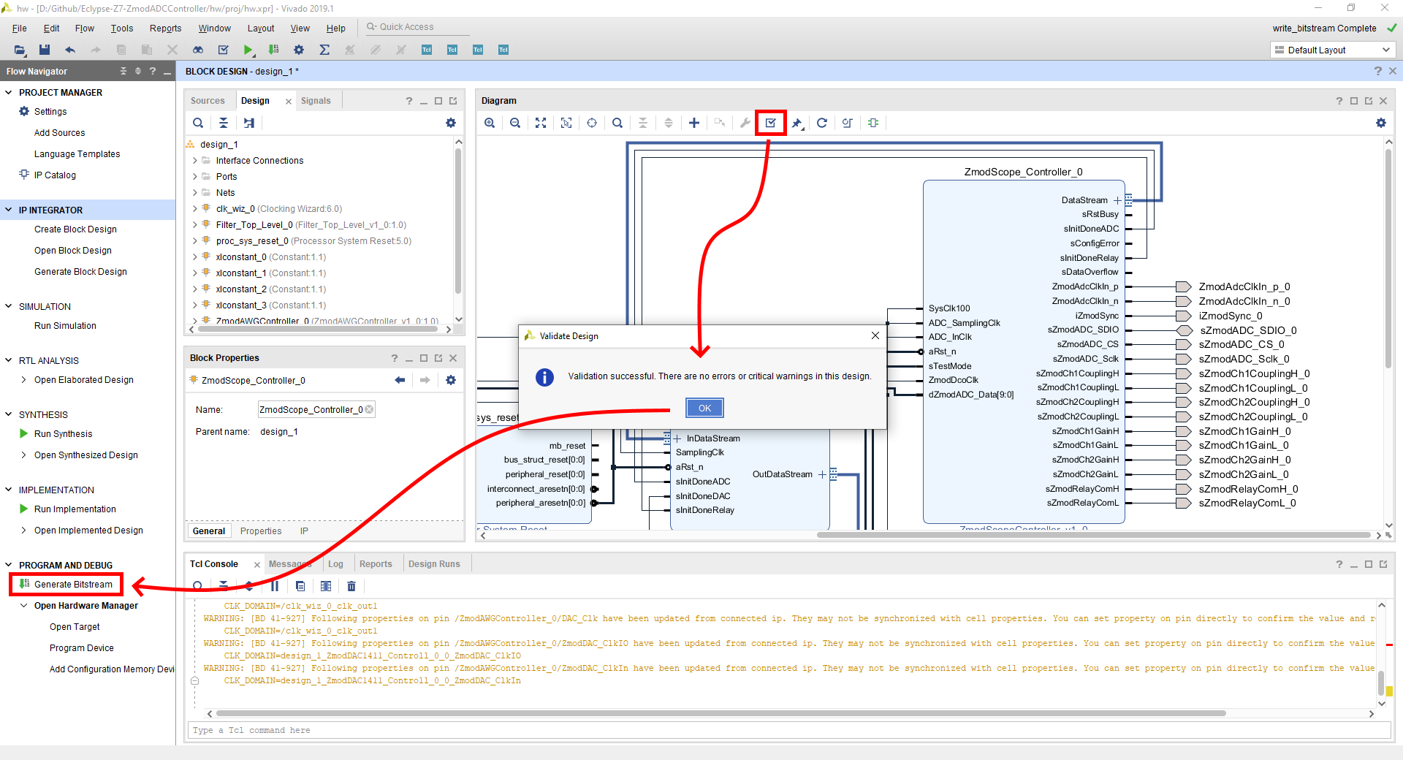
Task: Collapse Open Hardware Manager
Action: [24, 606]
